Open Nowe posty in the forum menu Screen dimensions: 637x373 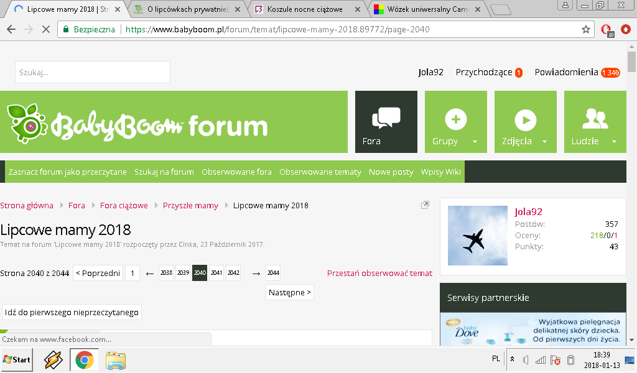point(391,172)
